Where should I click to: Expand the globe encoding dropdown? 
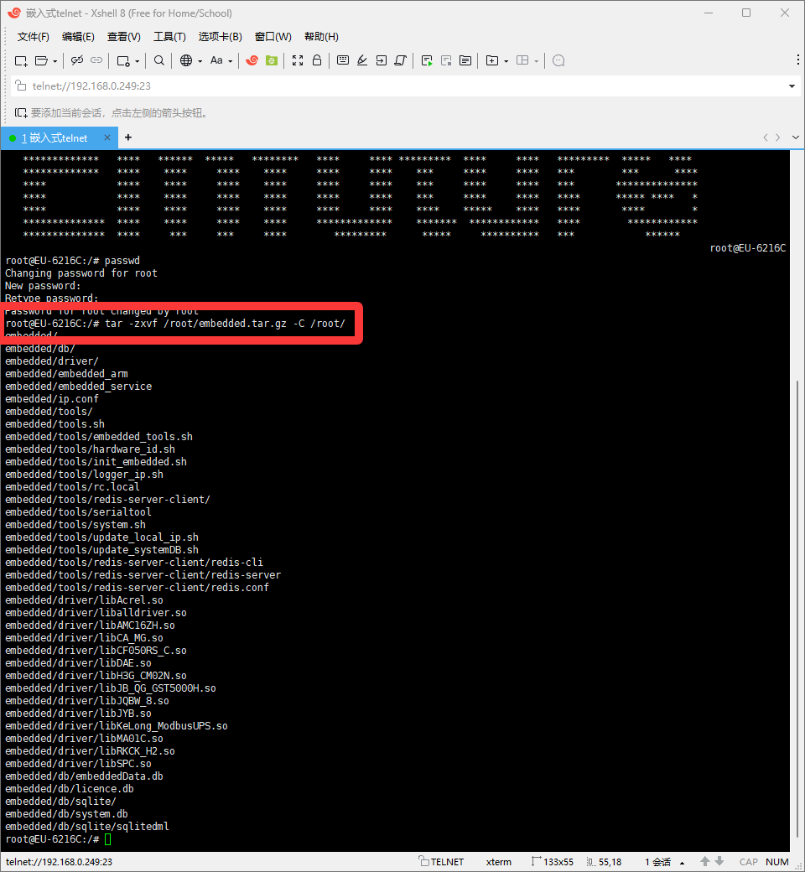click(200, 61)
